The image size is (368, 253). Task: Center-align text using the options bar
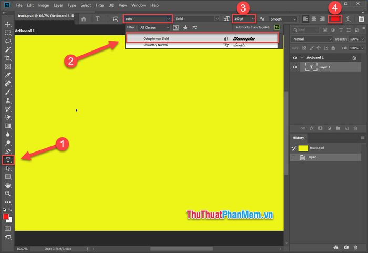pyautogui.click(x=314, y=18)
